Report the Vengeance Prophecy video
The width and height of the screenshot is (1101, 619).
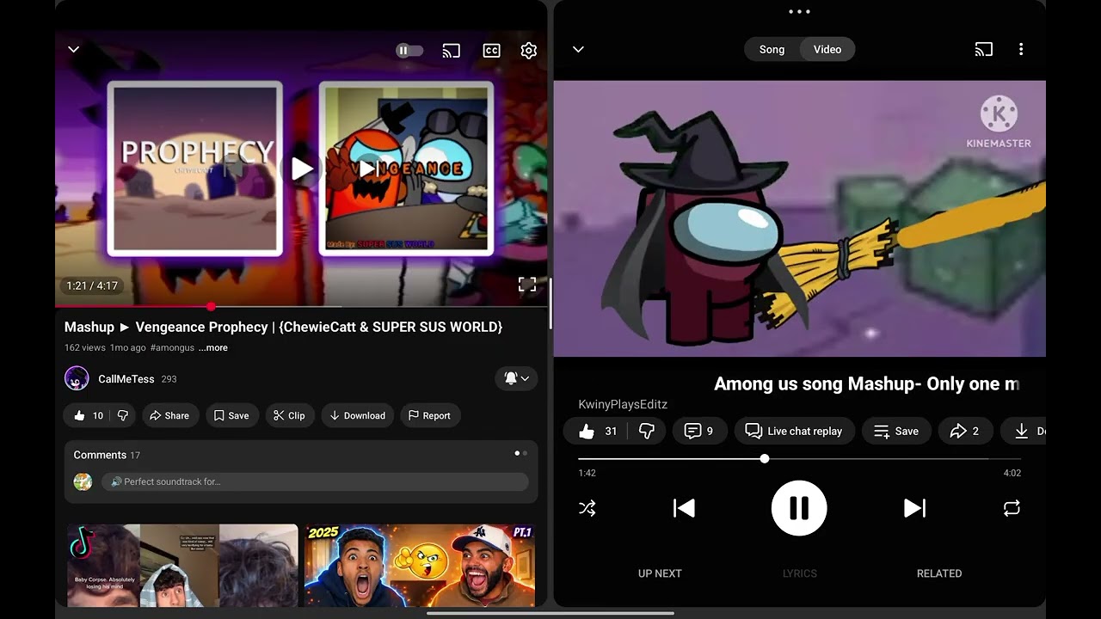pos(429,415)
